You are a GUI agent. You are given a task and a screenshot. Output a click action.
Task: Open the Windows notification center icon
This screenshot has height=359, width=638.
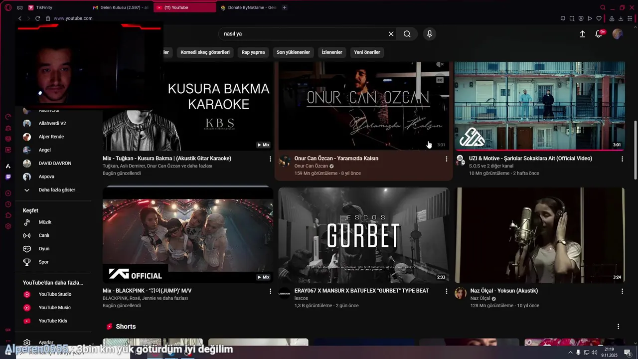pyautogui.click(x=628, y=353)
